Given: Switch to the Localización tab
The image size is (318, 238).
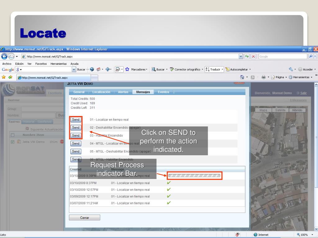Looking at the screenshot, I should [101, 92].
